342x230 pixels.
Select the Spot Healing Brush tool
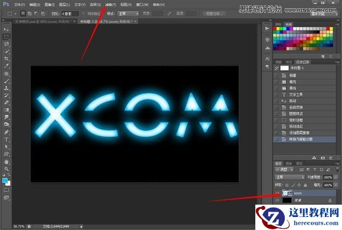(6, 74)
